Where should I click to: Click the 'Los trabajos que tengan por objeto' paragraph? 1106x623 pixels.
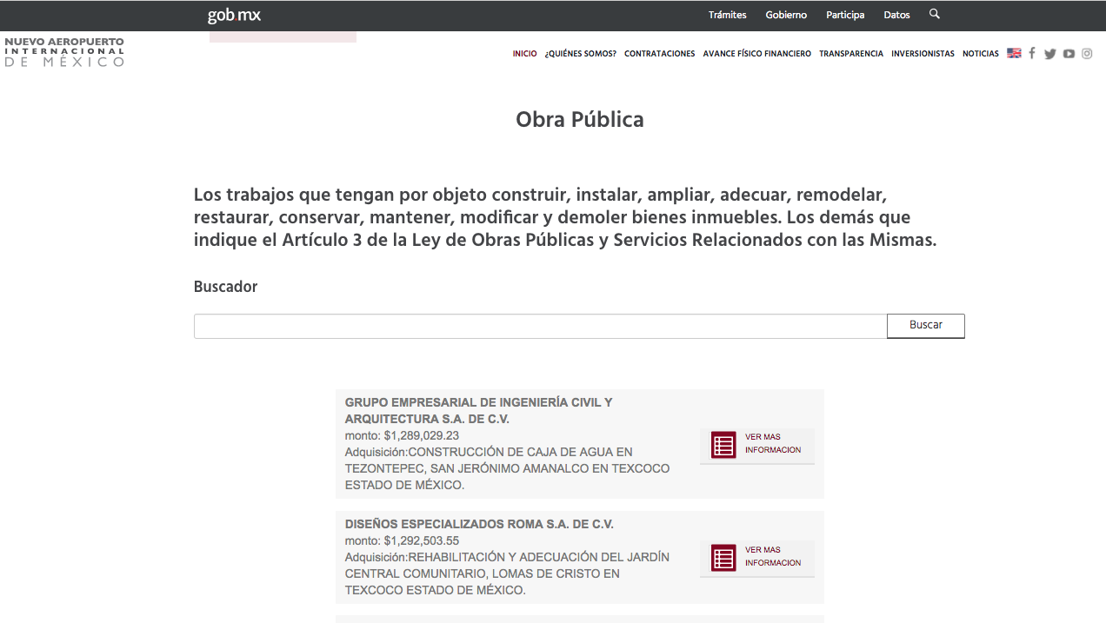tap(565, 217)
